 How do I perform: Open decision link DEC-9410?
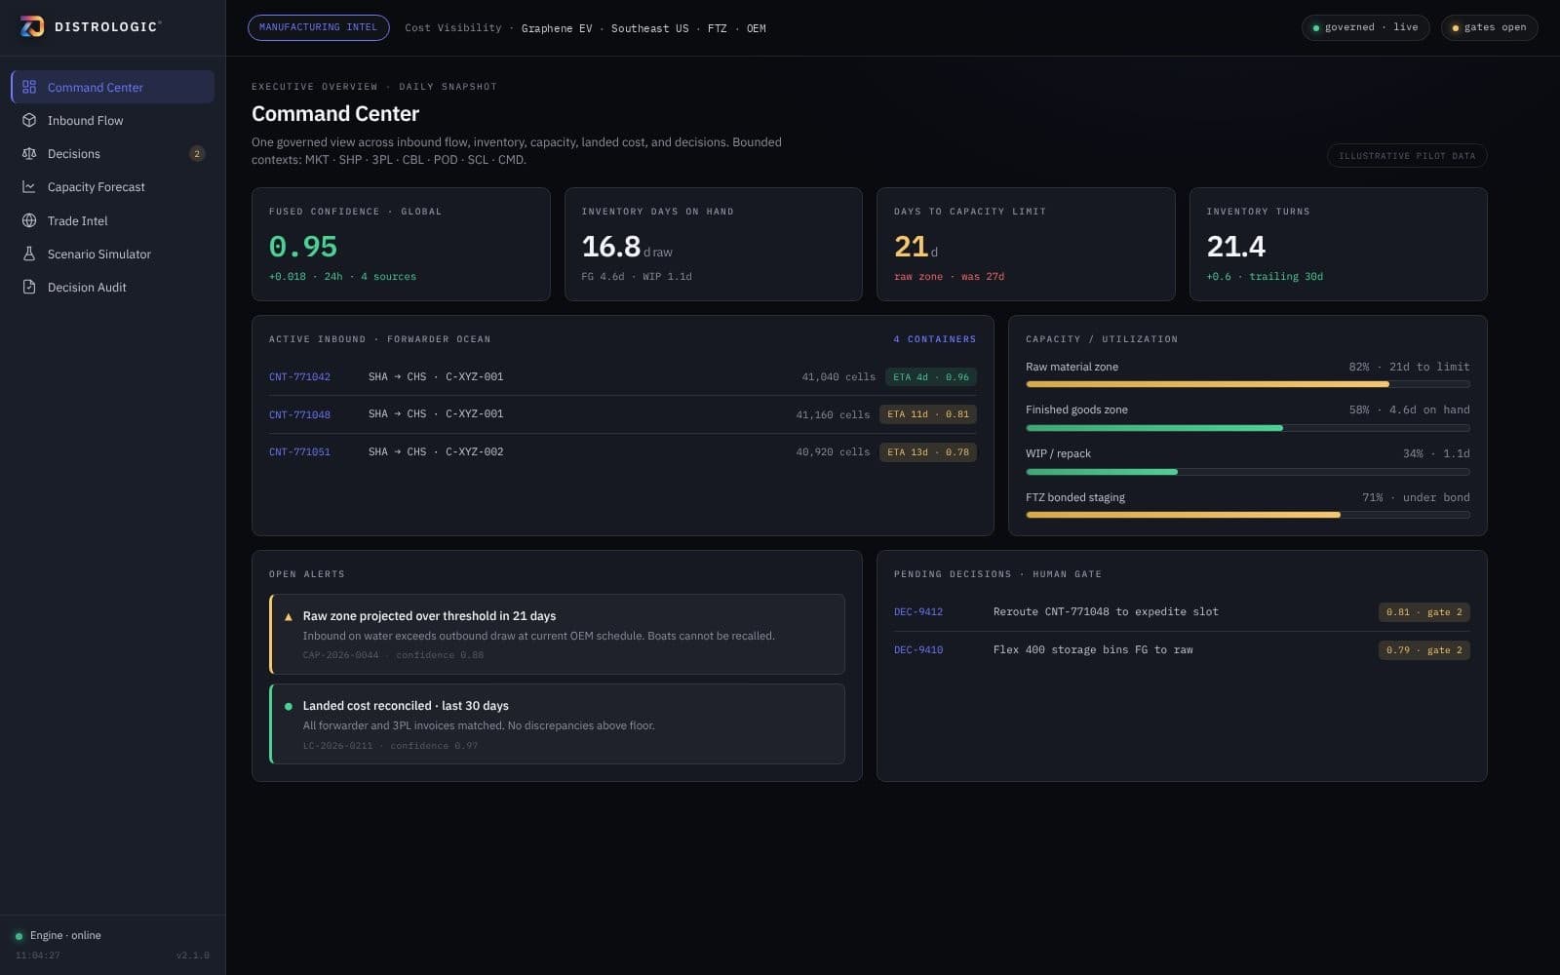coord(918,650)
